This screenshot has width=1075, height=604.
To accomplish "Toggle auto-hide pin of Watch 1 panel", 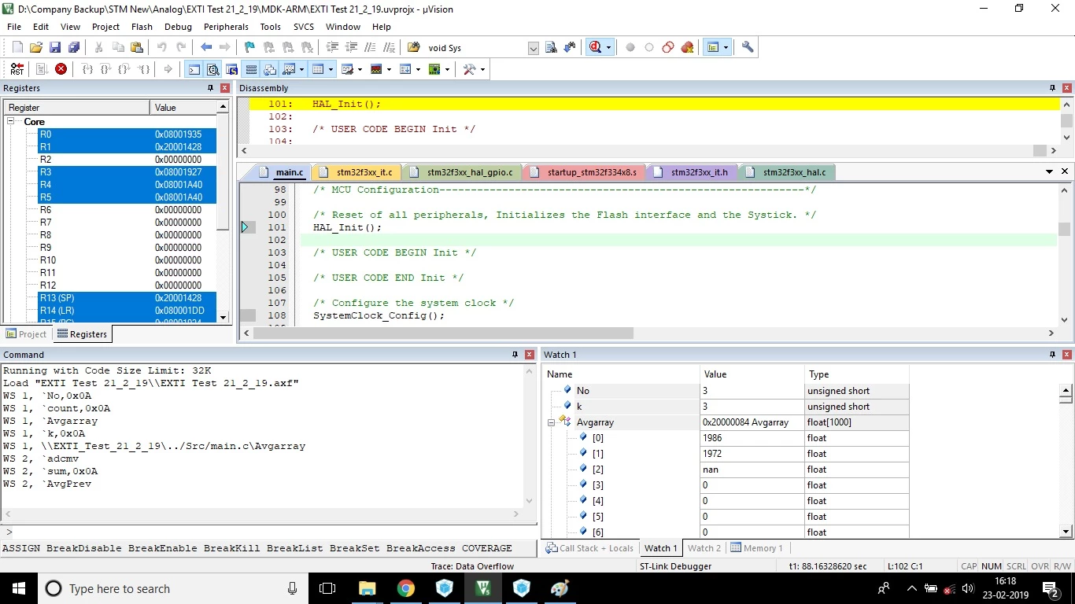I will 1052,355.
